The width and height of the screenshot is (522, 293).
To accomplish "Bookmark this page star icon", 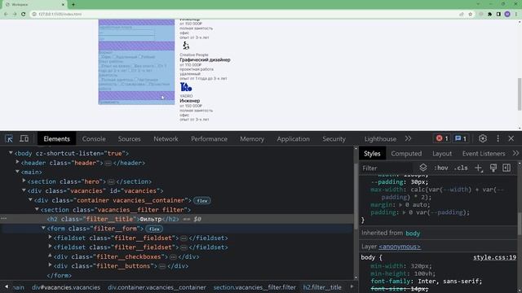I will (x=470, y=14).
